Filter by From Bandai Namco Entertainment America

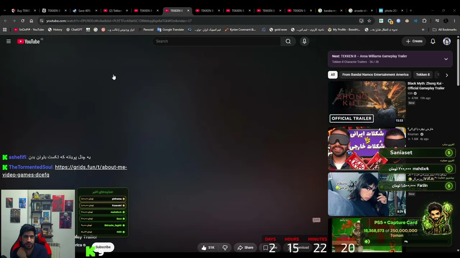[375, 75]
